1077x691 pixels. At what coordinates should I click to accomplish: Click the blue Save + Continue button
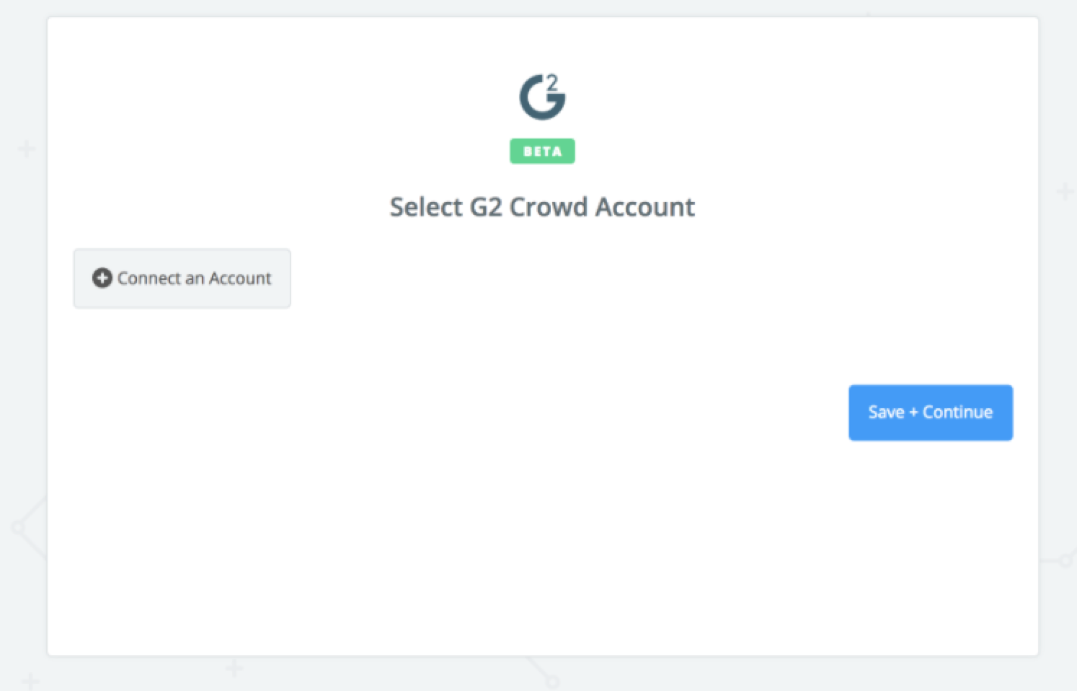pos(931,413)
